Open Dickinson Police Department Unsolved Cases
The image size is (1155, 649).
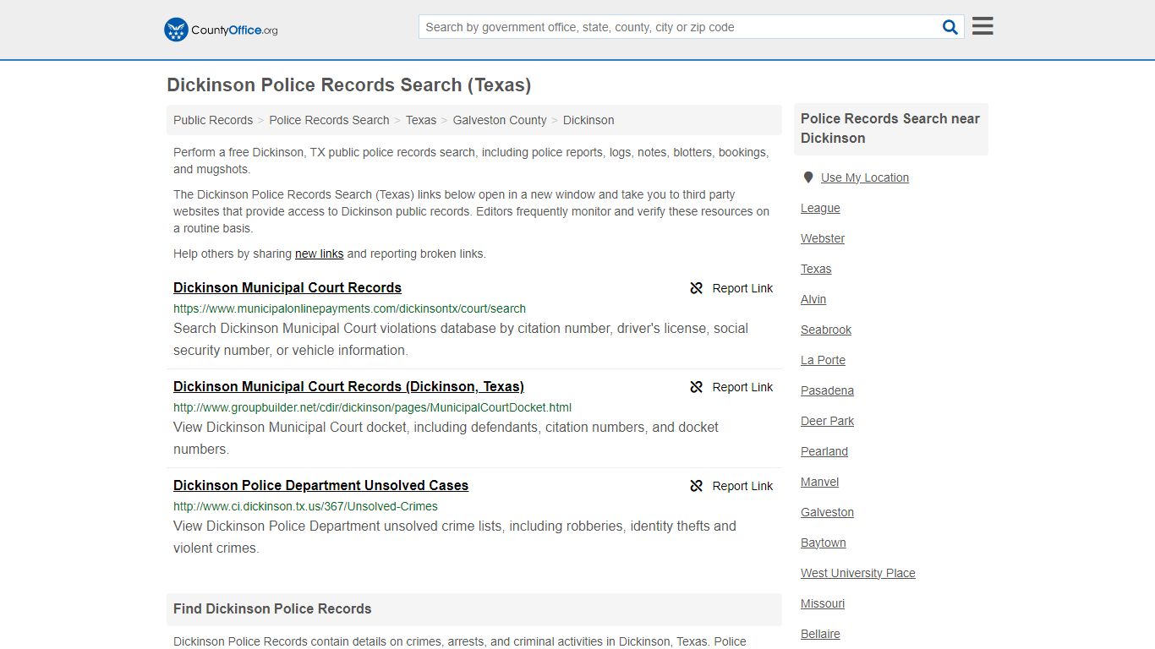tap(320, 485)
